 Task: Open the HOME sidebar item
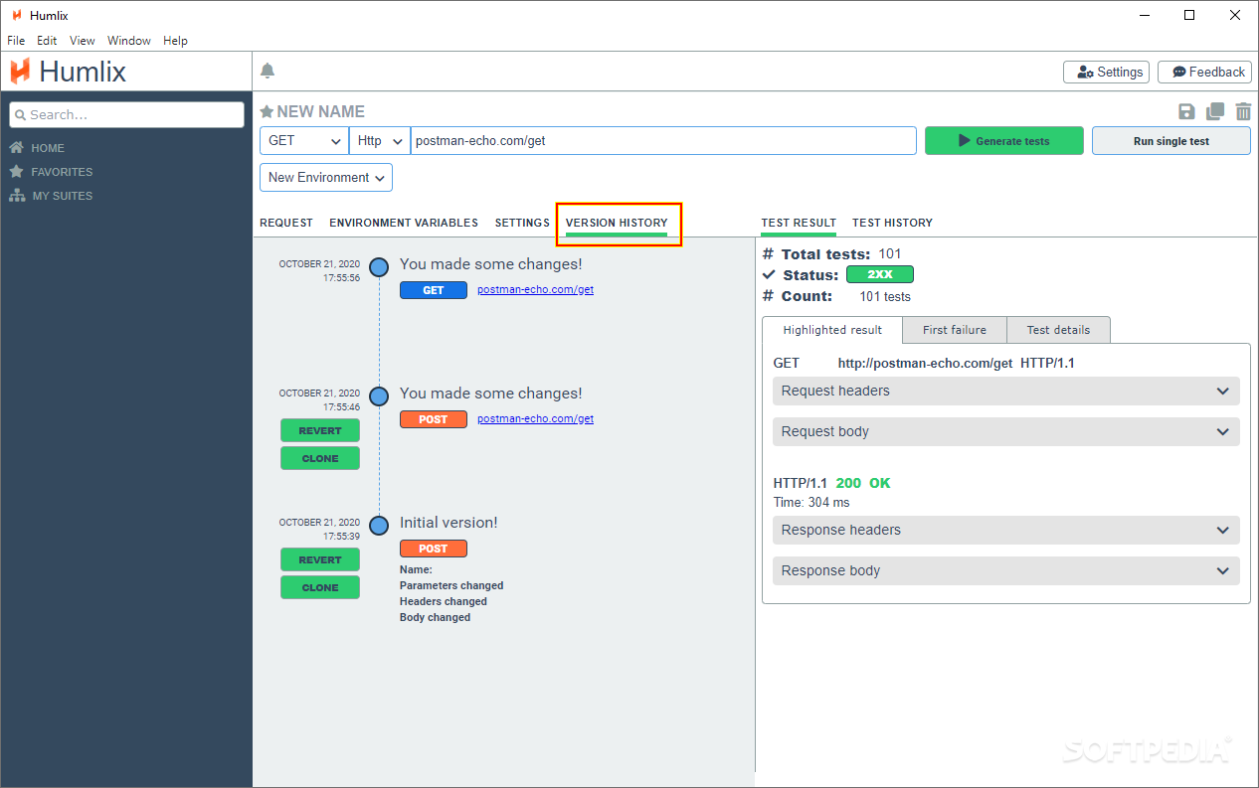point(48,148)
